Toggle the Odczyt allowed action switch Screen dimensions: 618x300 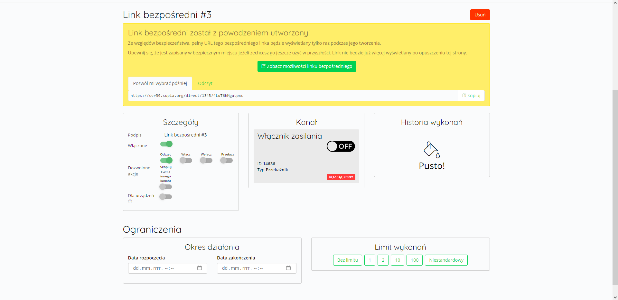[x=166, y=160]
